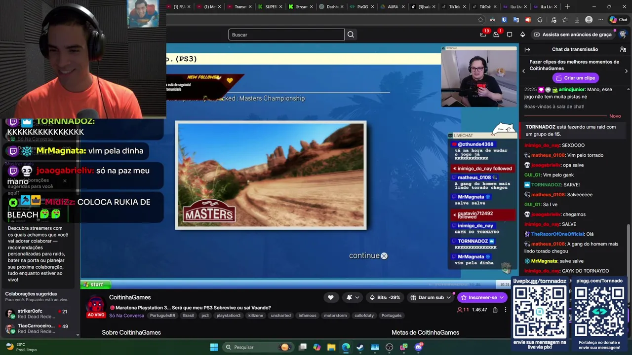
Task: Show the next chat highlight card
Action: [626, 71]
